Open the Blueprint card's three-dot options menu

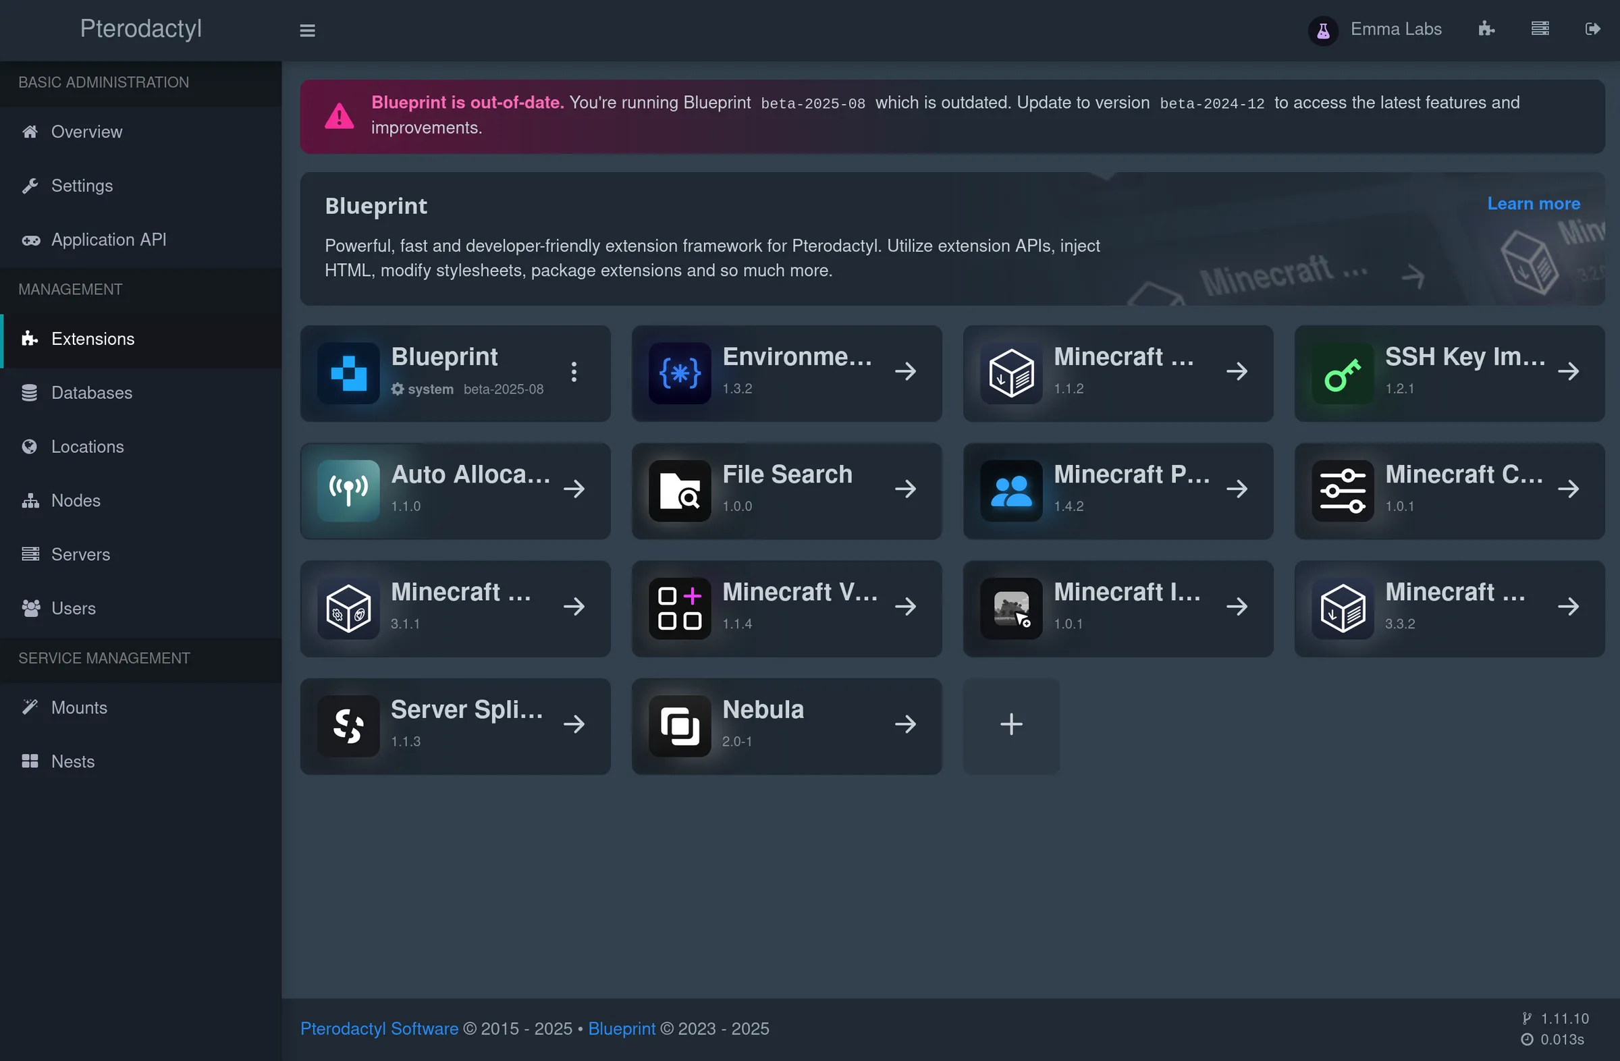point(574,373)
